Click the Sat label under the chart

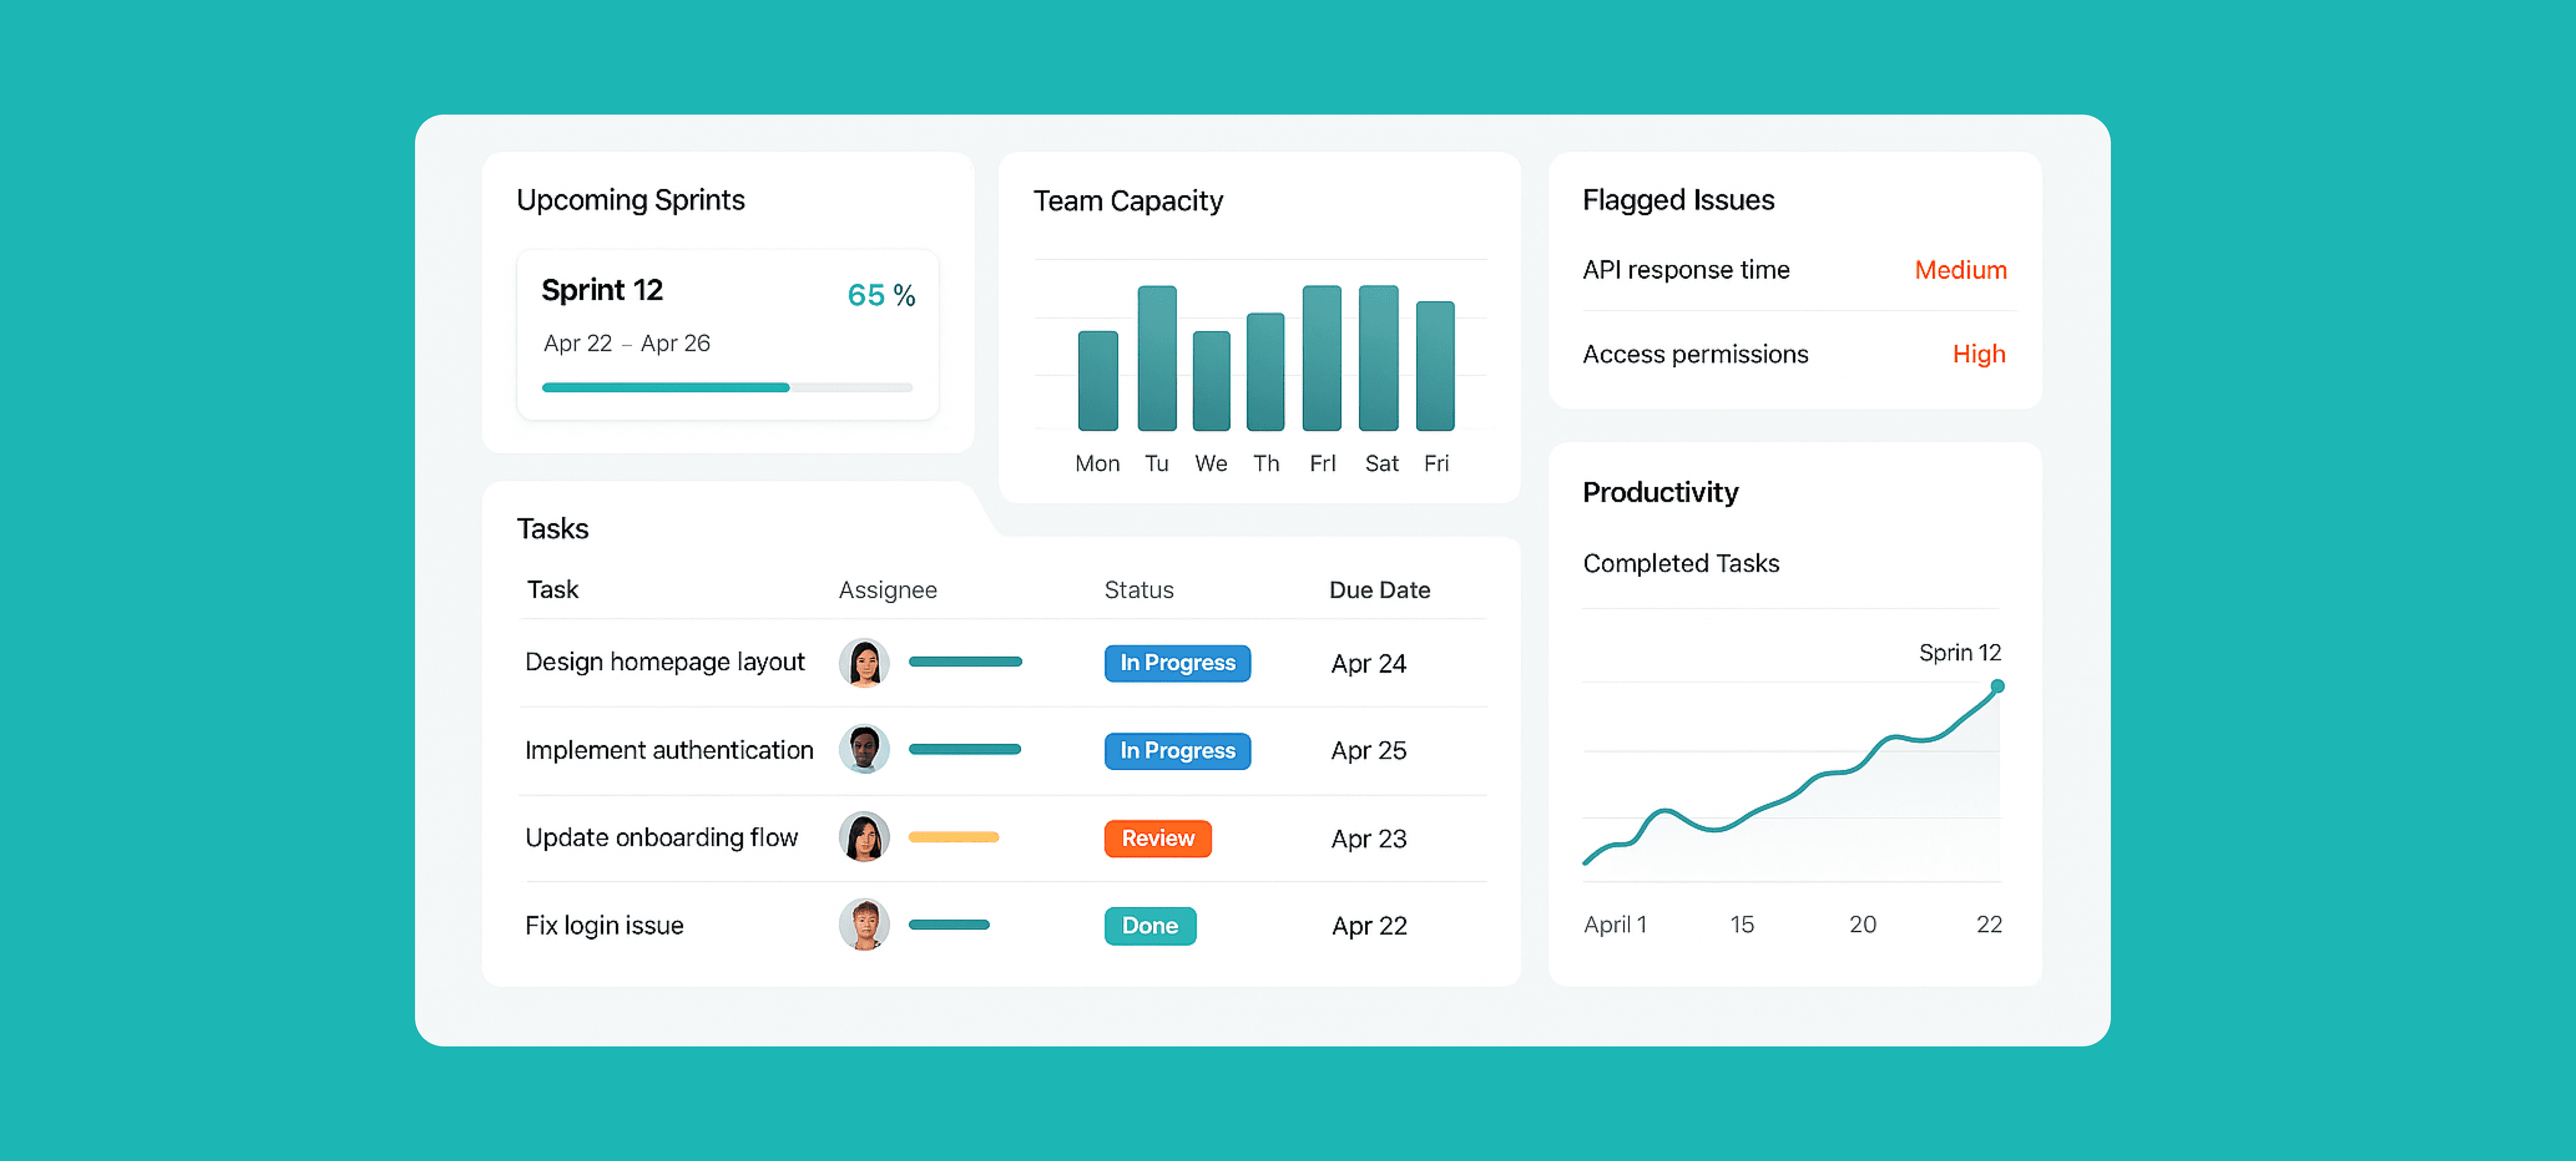coord(1381,463)
